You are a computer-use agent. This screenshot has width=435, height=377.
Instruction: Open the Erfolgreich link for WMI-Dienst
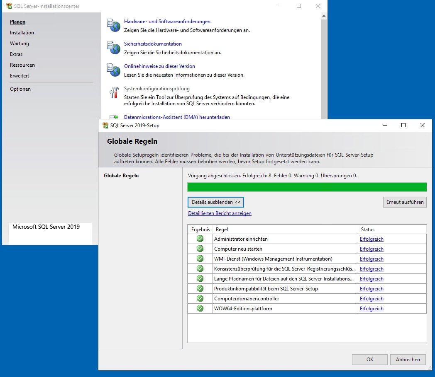[371, 259]
